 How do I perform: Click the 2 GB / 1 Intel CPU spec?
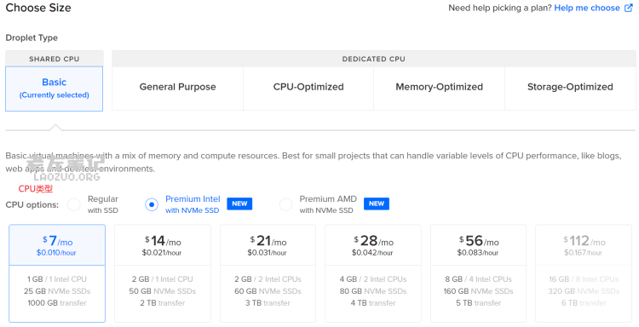[162, 279]
